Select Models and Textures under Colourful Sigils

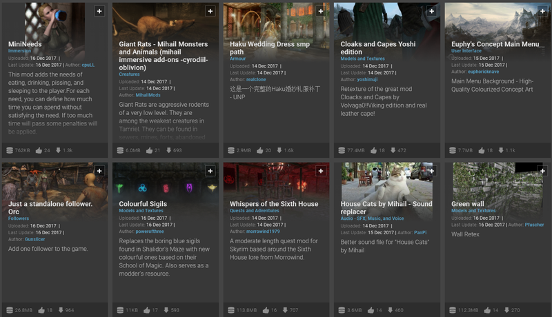point(141,210)
